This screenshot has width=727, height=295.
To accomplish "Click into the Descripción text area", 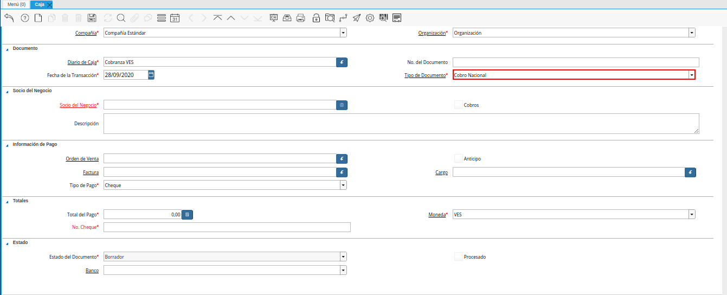I will point(401,124).
